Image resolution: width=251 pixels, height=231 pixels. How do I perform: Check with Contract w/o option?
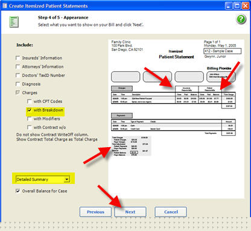[x=30, y=127]
